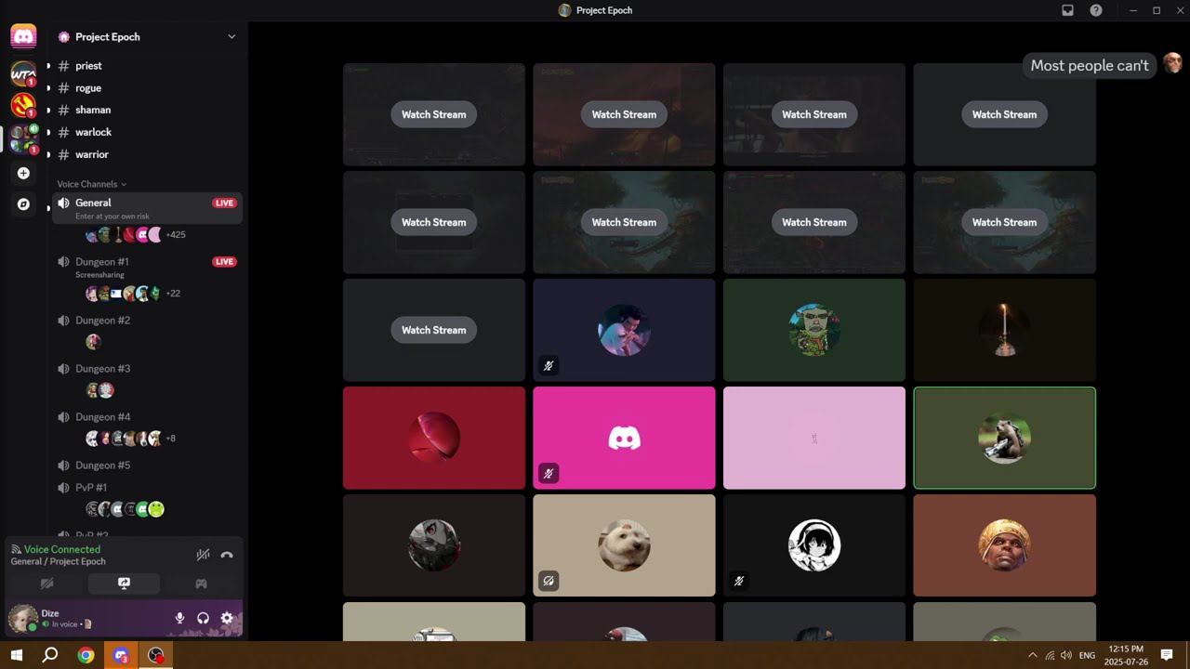Click the green Voice Connected status text
The width and height of the screenshot is (1190, 669).
[x=62, y=549]
